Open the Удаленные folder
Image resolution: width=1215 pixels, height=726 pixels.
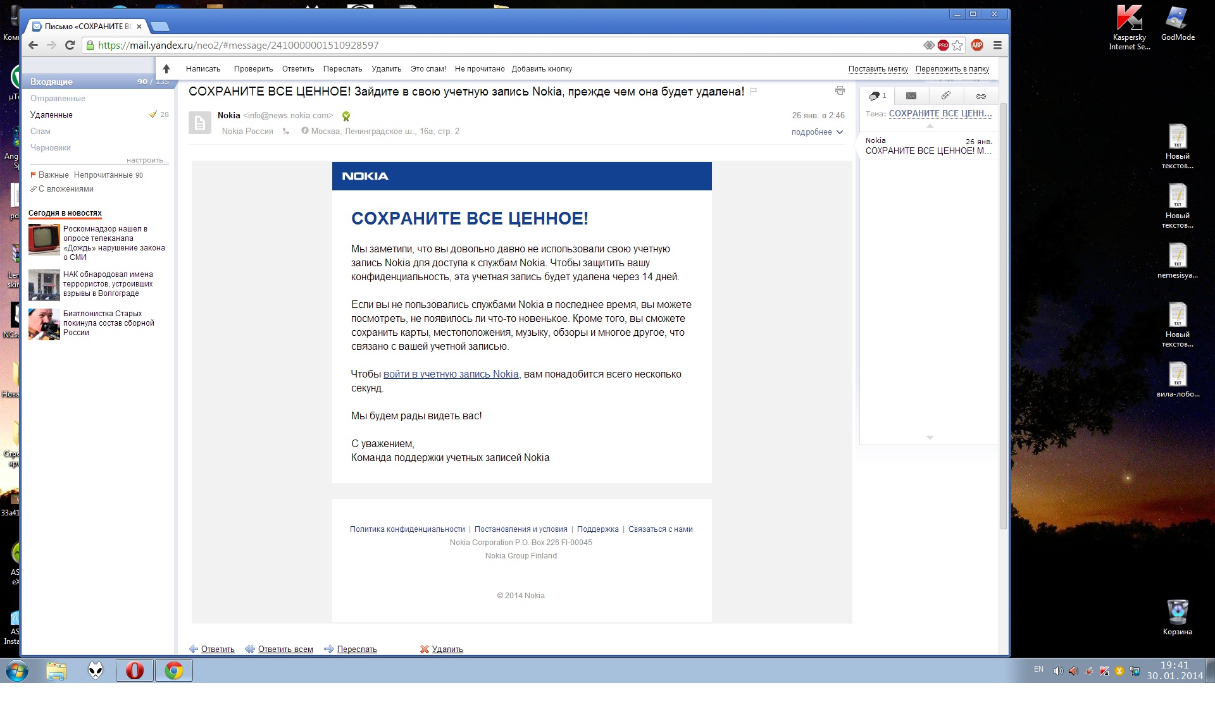[51, 115]
